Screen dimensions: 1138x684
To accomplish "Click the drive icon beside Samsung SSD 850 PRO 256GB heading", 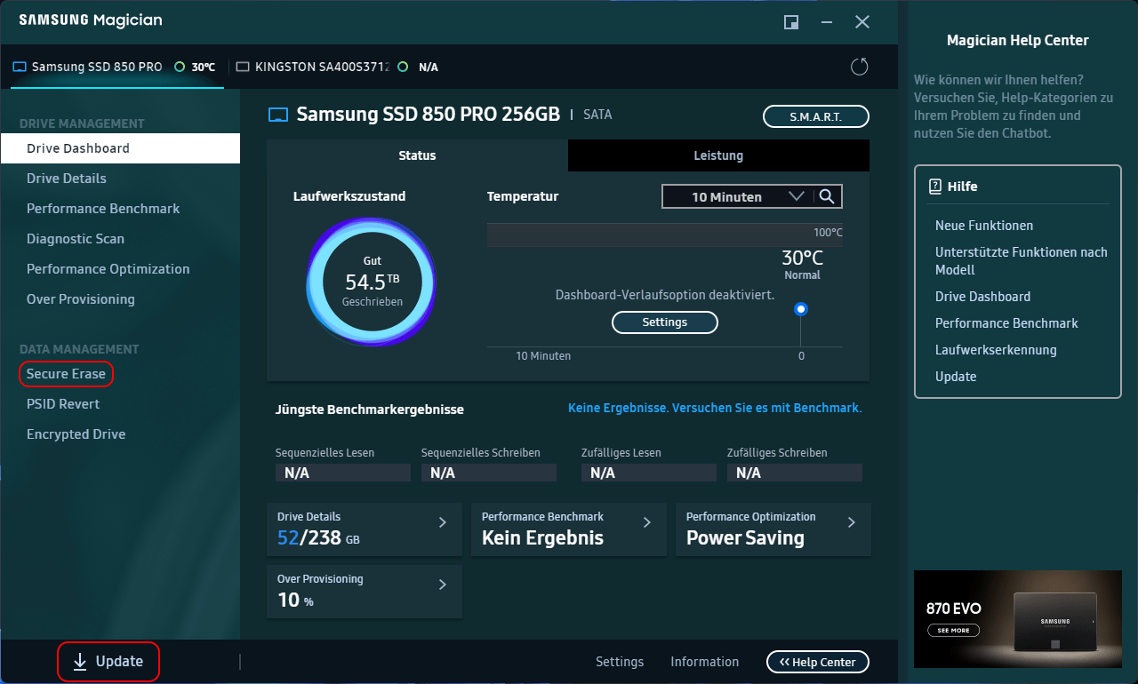I will (x=278, y=115).
